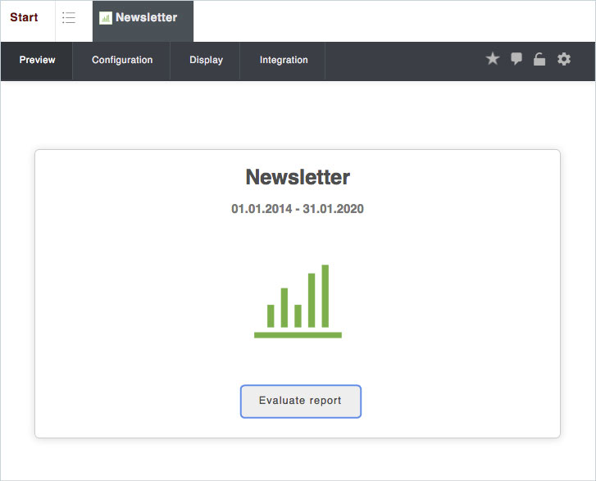Open the Preview section

pyautogui.click(x=37, y=60)
